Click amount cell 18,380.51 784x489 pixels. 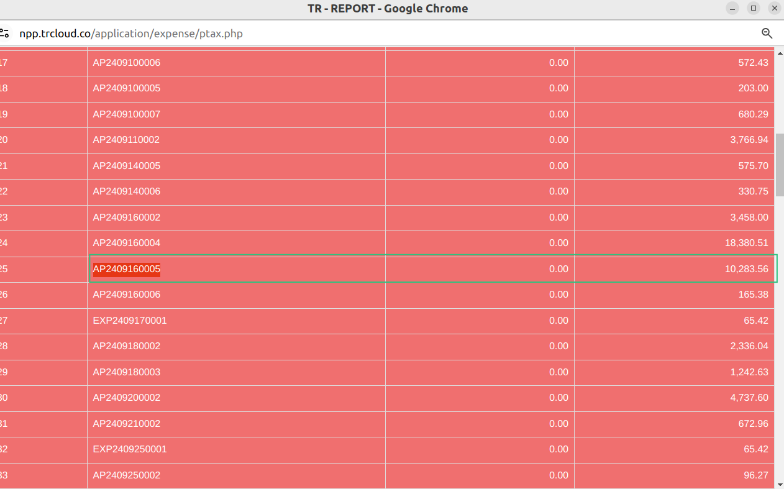[x=747, y=243]
